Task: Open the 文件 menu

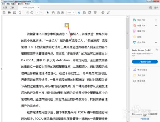Action: 3,4
